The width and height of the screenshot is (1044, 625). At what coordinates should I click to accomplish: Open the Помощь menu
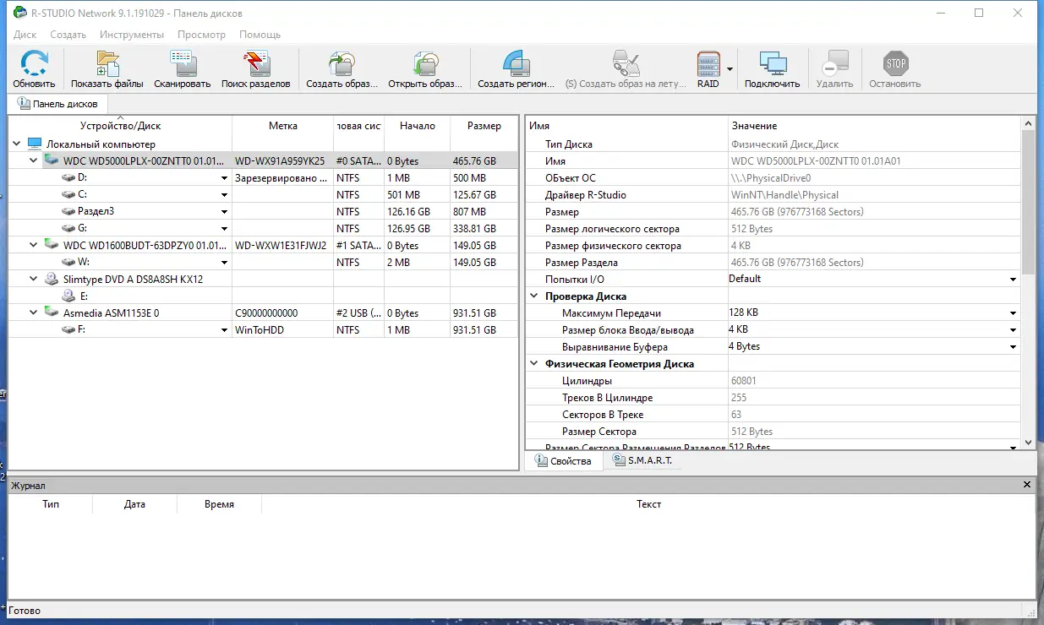point(260,35)
